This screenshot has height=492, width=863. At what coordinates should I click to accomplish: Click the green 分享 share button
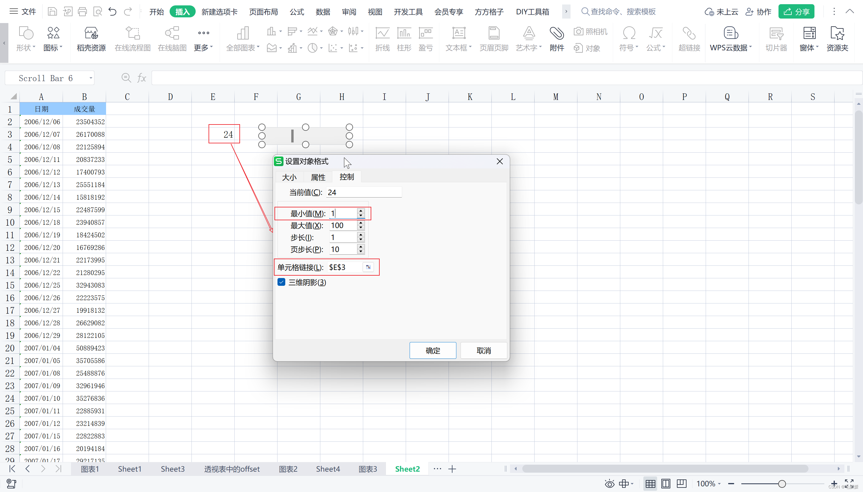click(796, 12)
